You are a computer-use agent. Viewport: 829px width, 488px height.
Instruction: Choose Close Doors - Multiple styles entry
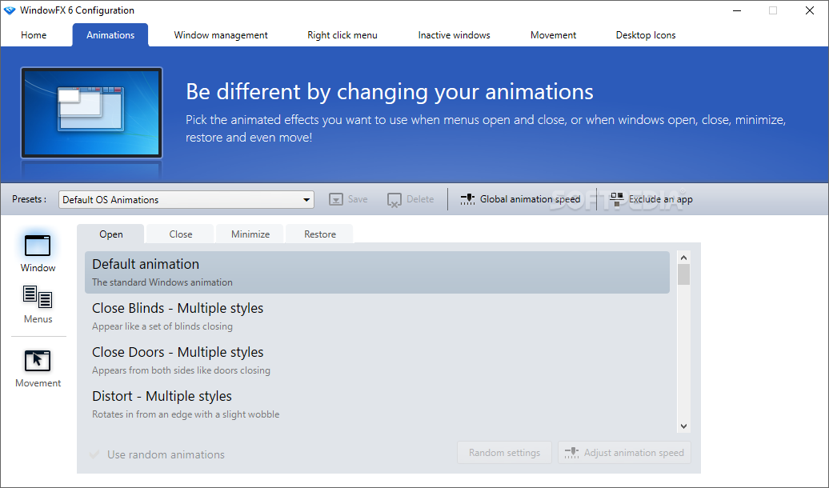pyautogui.click(x=377, y=360)
